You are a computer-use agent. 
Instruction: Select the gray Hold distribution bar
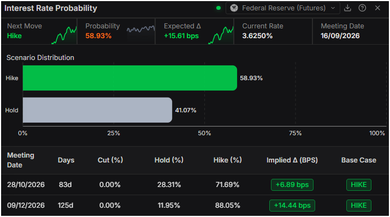[x=97, y=110]
